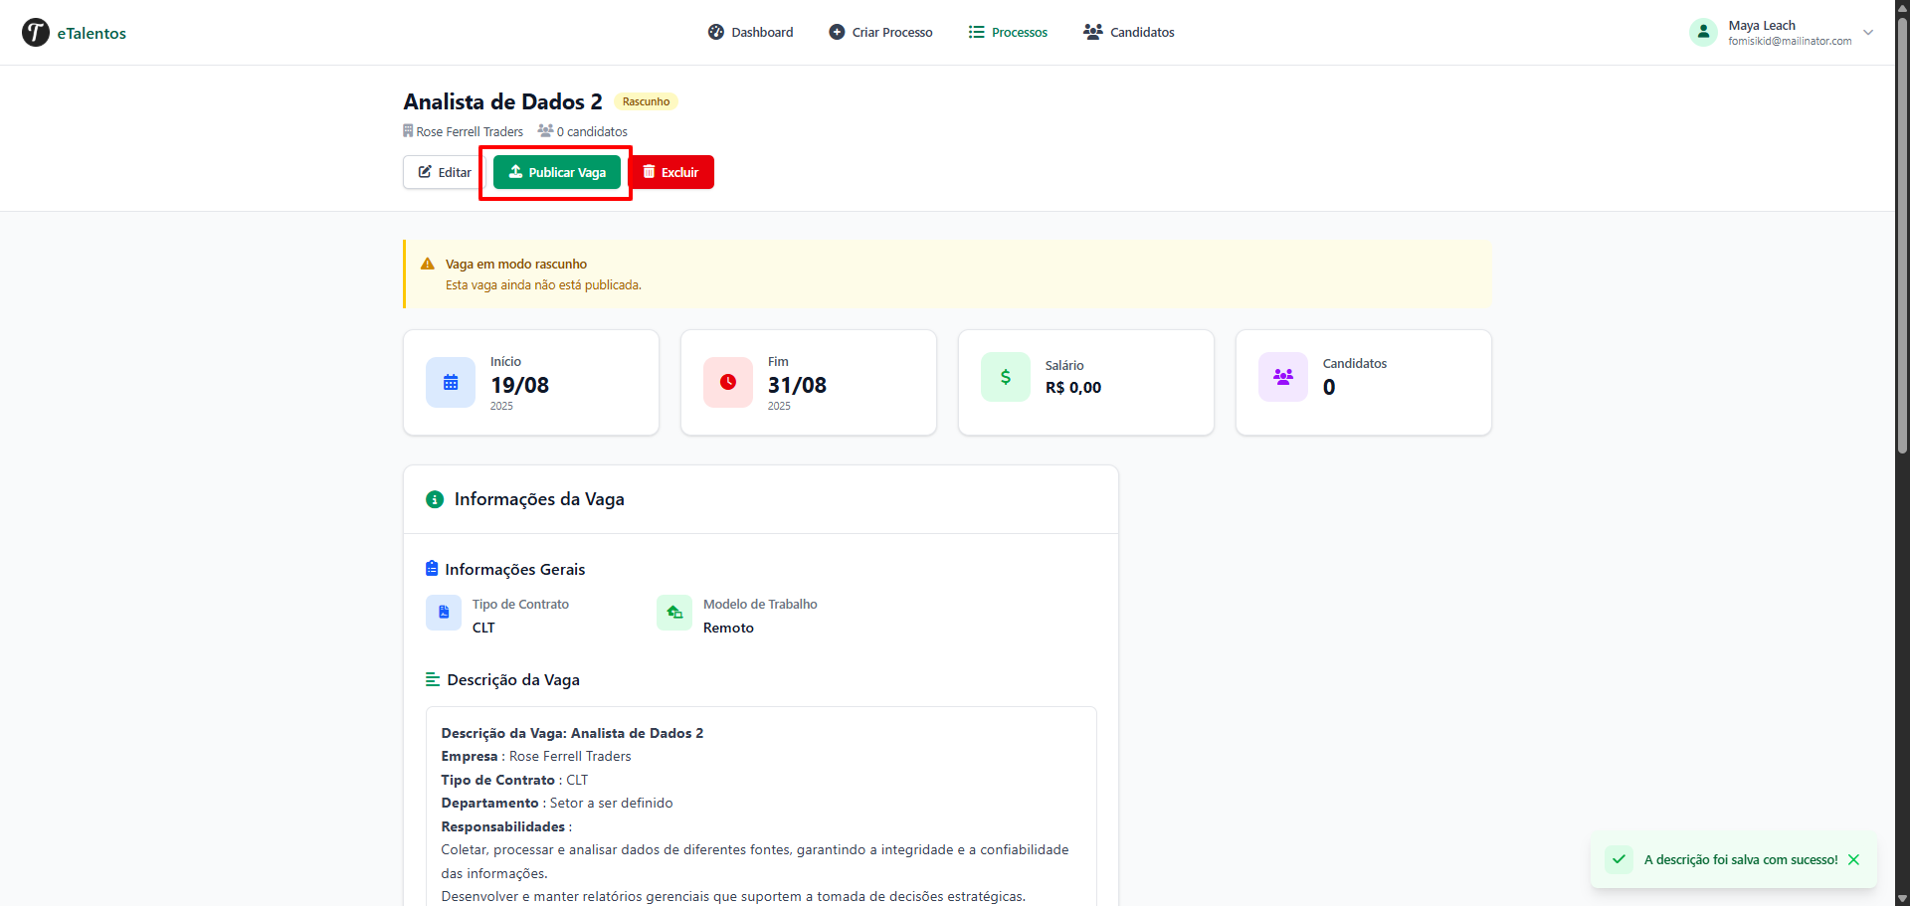Image resolution: width=1910 pixels, height=906 pixels.
Task: Click the Analista de Dados 2 title
Action: click(502, 101)
